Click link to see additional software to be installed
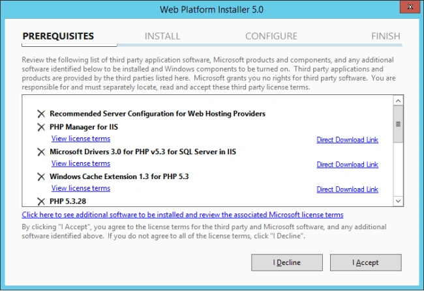 point(183,215)
